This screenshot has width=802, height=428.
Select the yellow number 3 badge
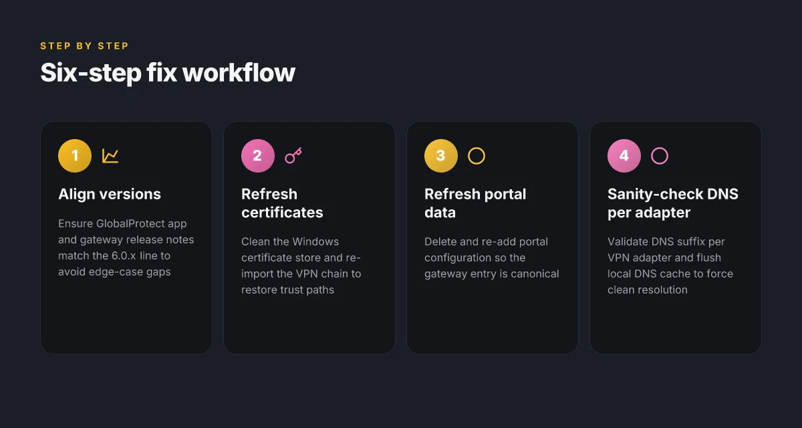coord(441,156)
